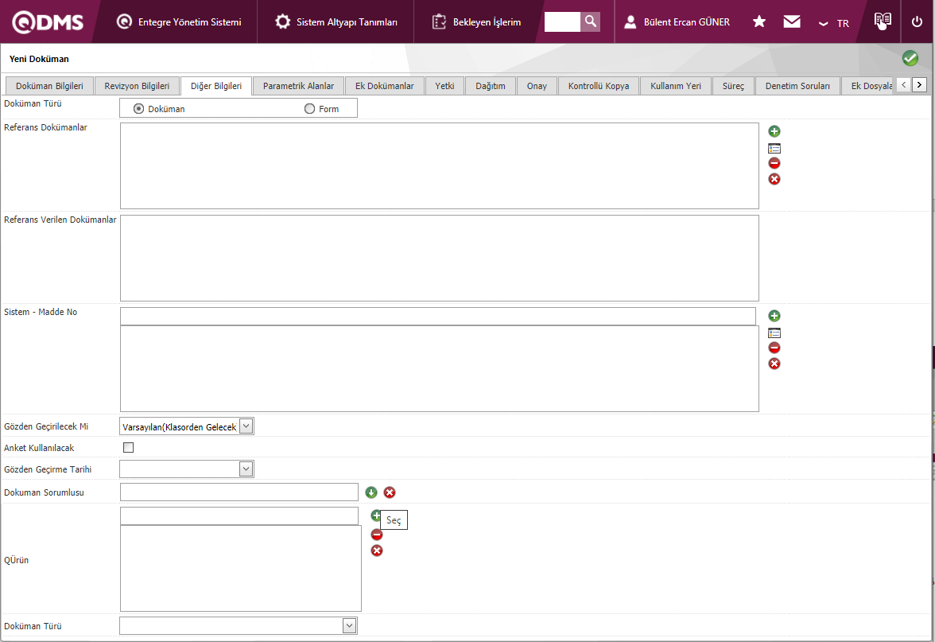935x642 pixels.
Task: Open the Gözden Geçirme Tarihi dropdown
Action: click(x=246, y=469)
